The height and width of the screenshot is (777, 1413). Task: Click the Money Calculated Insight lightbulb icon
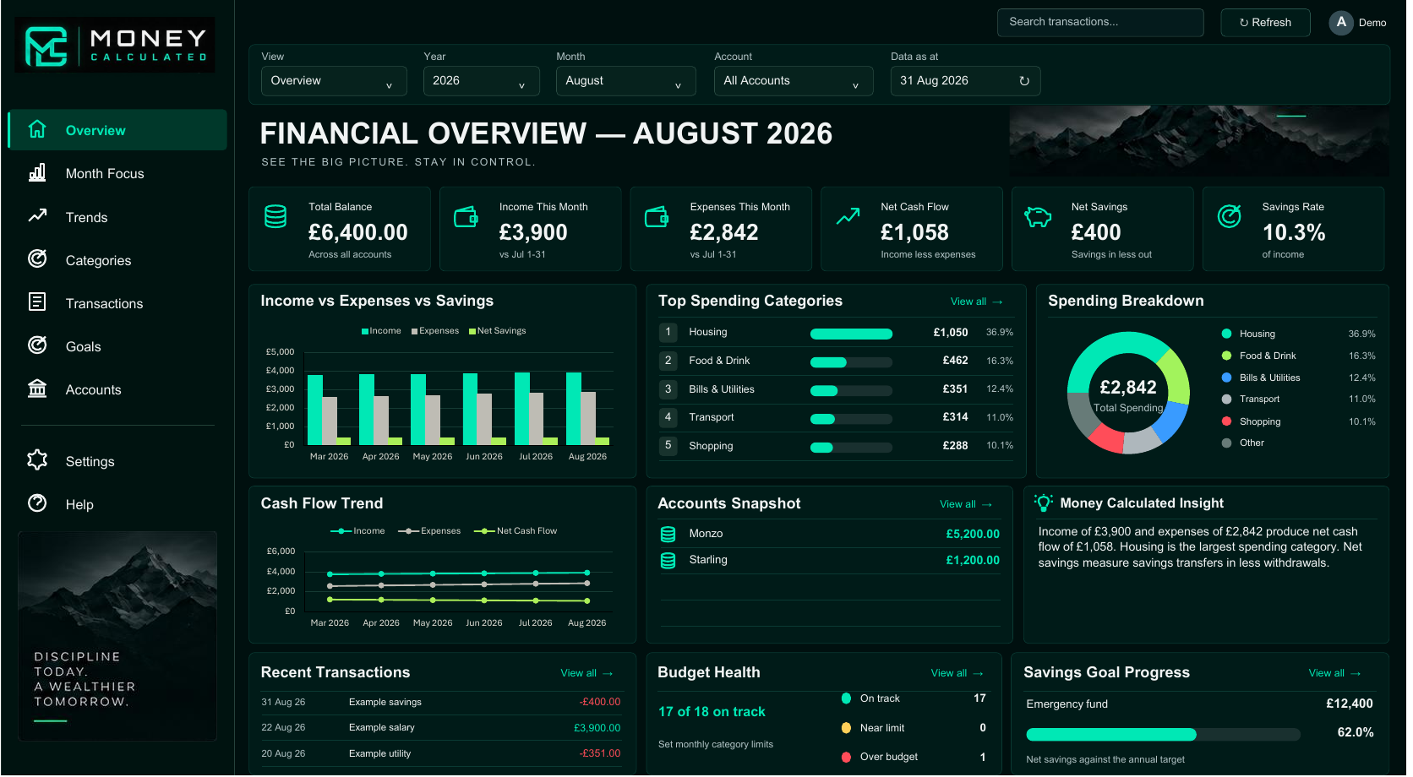1044,503
